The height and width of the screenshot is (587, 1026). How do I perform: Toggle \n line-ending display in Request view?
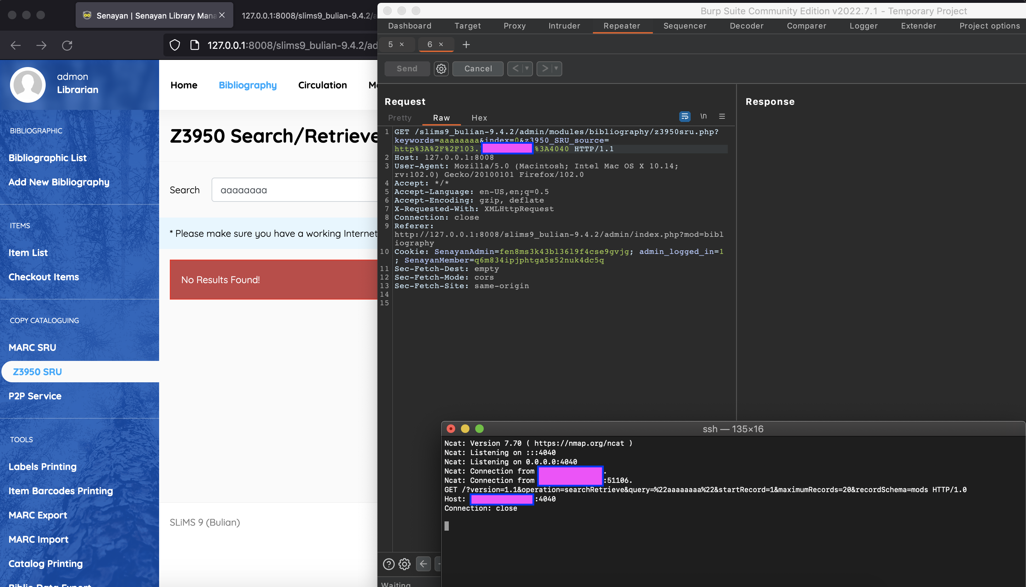point(704,117)
